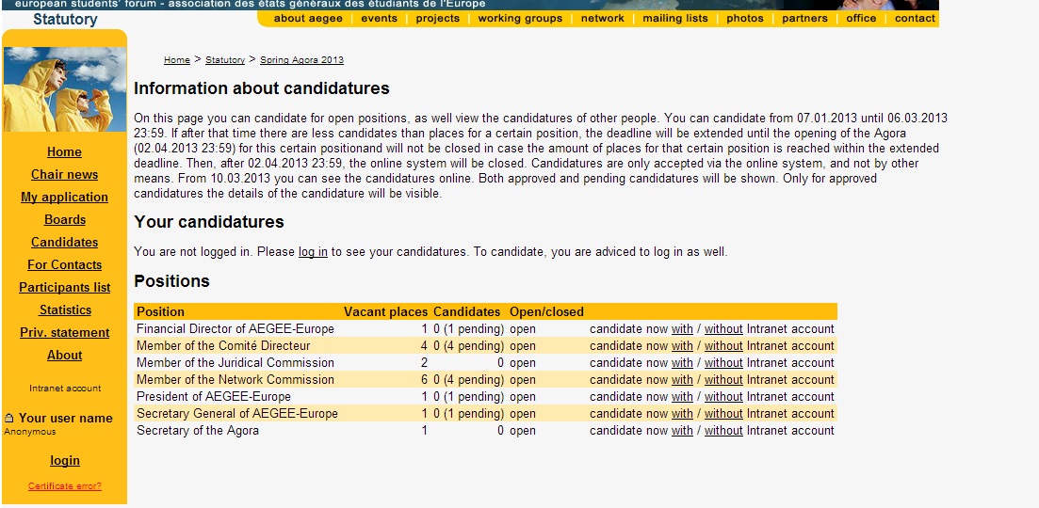
Task: Click the yellow raincoat people image
Action: point(64,89)
